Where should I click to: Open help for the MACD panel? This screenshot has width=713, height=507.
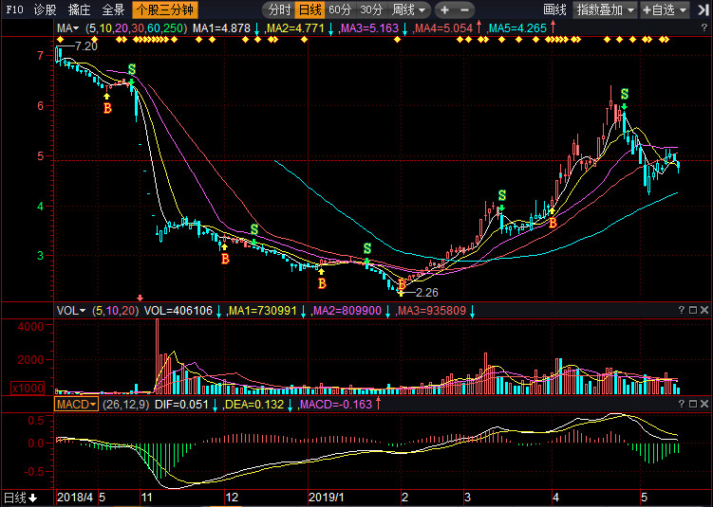click(x=682, y=405)
